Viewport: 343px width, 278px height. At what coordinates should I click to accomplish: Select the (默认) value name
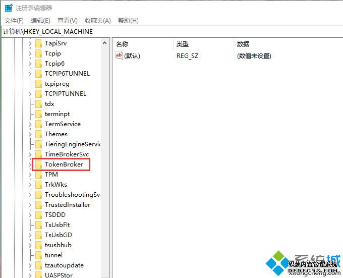(132, 56)
